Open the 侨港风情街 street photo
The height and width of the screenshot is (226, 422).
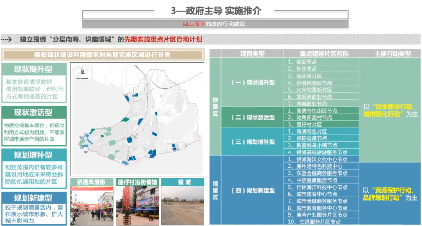[92, 205]
